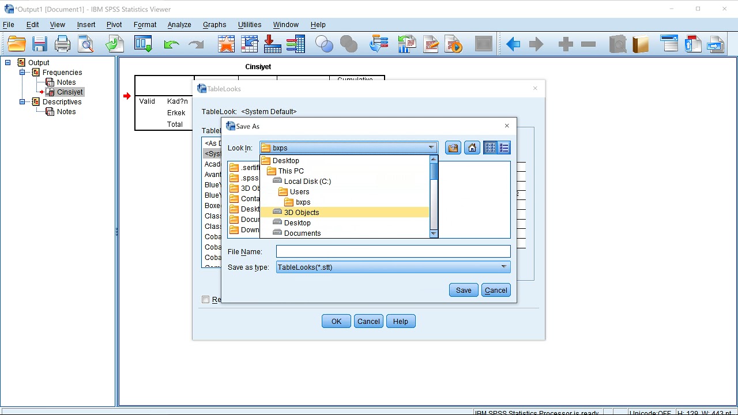Select Local Disk (C:) in Look In list
The height and width of the screenshot is (415, 738).
[x=345, y=182]
